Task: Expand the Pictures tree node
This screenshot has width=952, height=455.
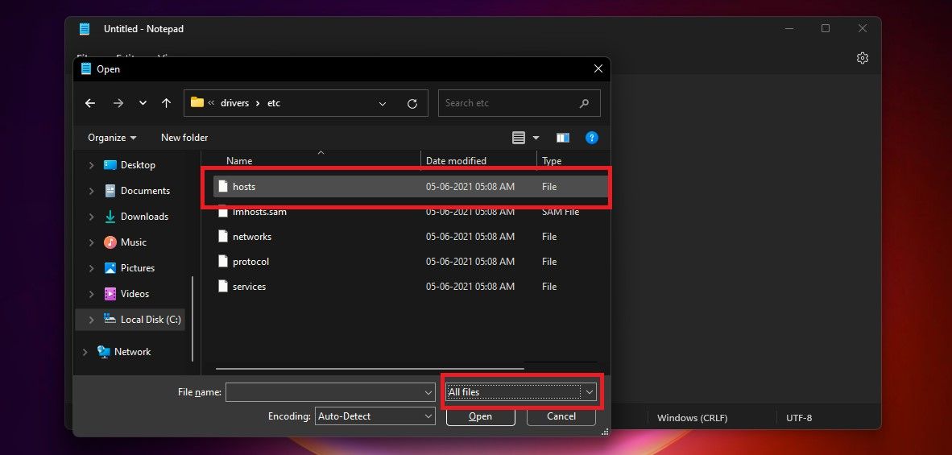Action: pyautogui.click(x=92, y=268)
